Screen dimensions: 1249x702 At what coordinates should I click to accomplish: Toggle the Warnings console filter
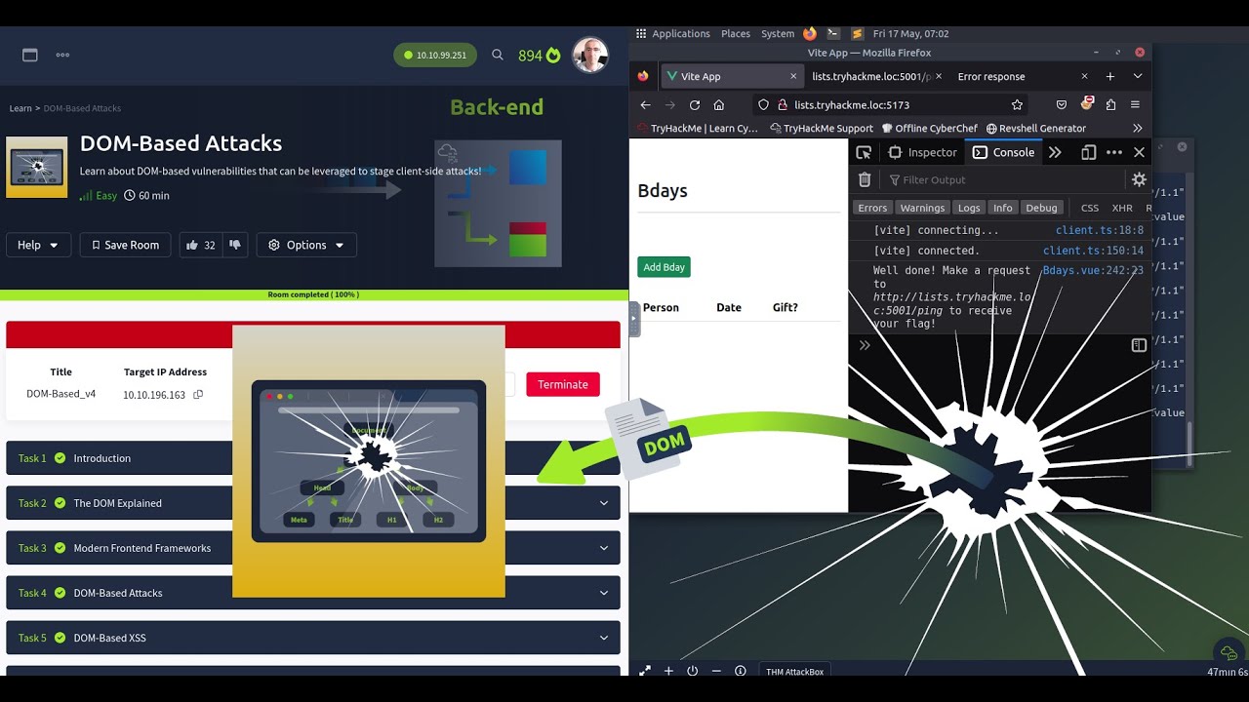coord(922,208)
